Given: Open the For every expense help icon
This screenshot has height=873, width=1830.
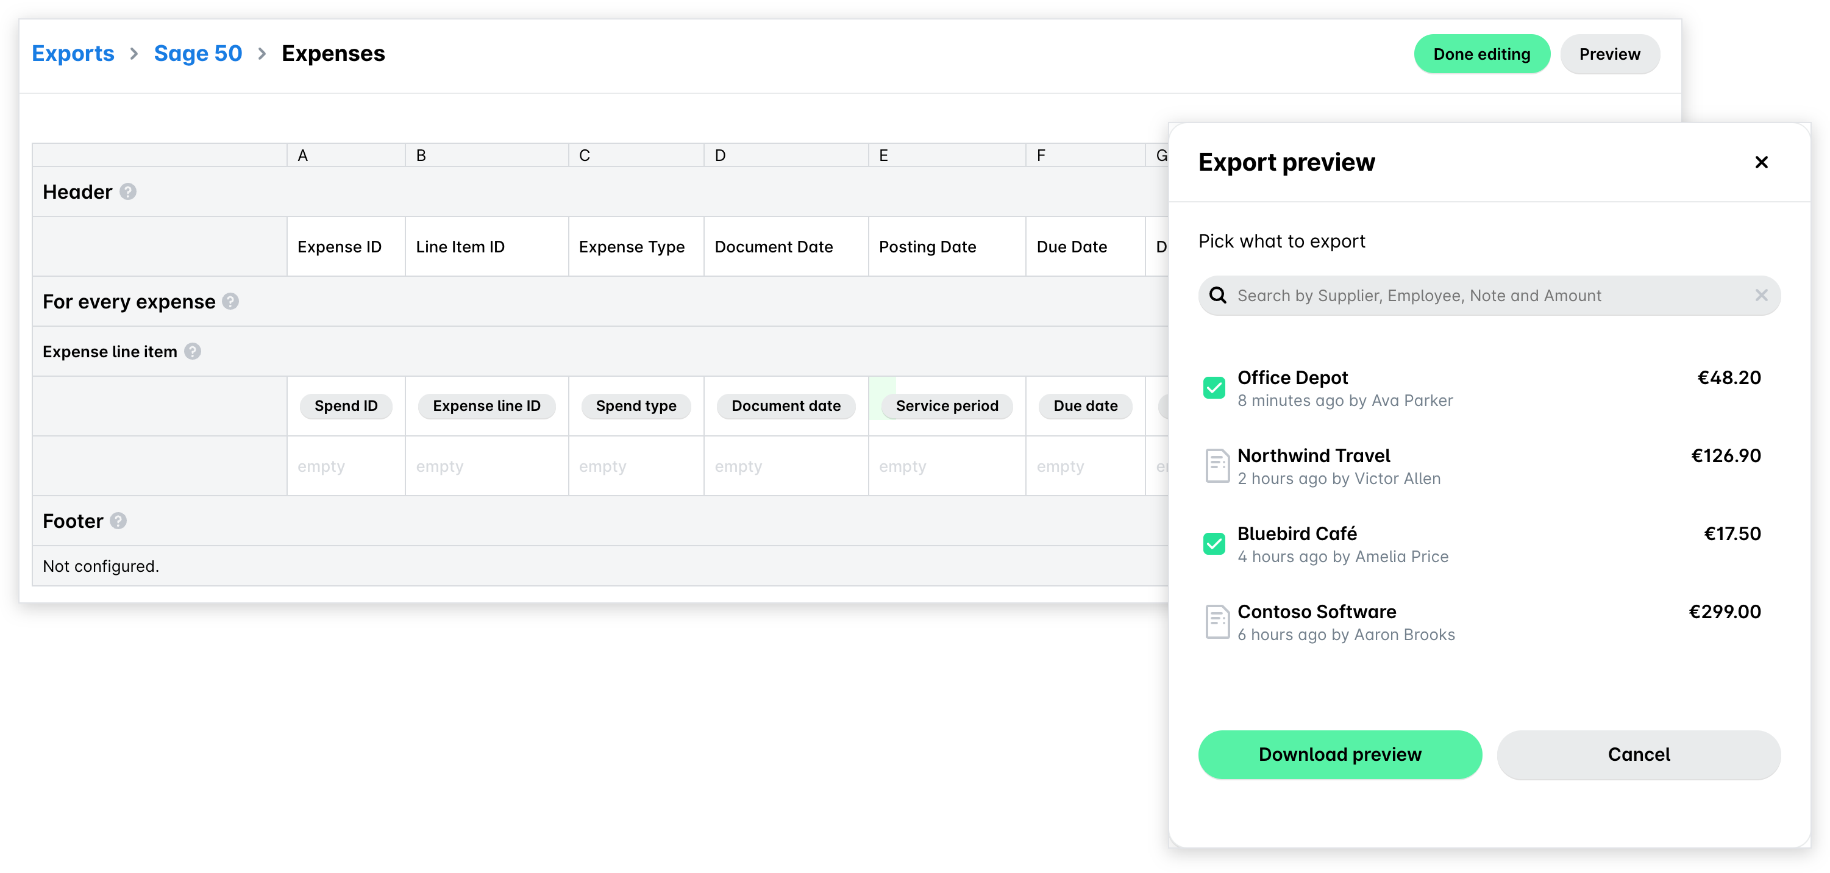Looking at the screenshot, I should (230, 301).
